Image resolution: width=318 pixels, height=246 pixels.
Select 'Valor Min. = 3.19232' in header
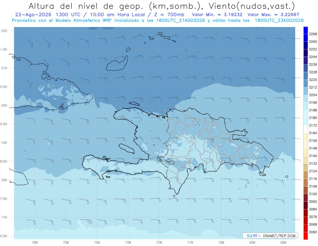(217, 15)
